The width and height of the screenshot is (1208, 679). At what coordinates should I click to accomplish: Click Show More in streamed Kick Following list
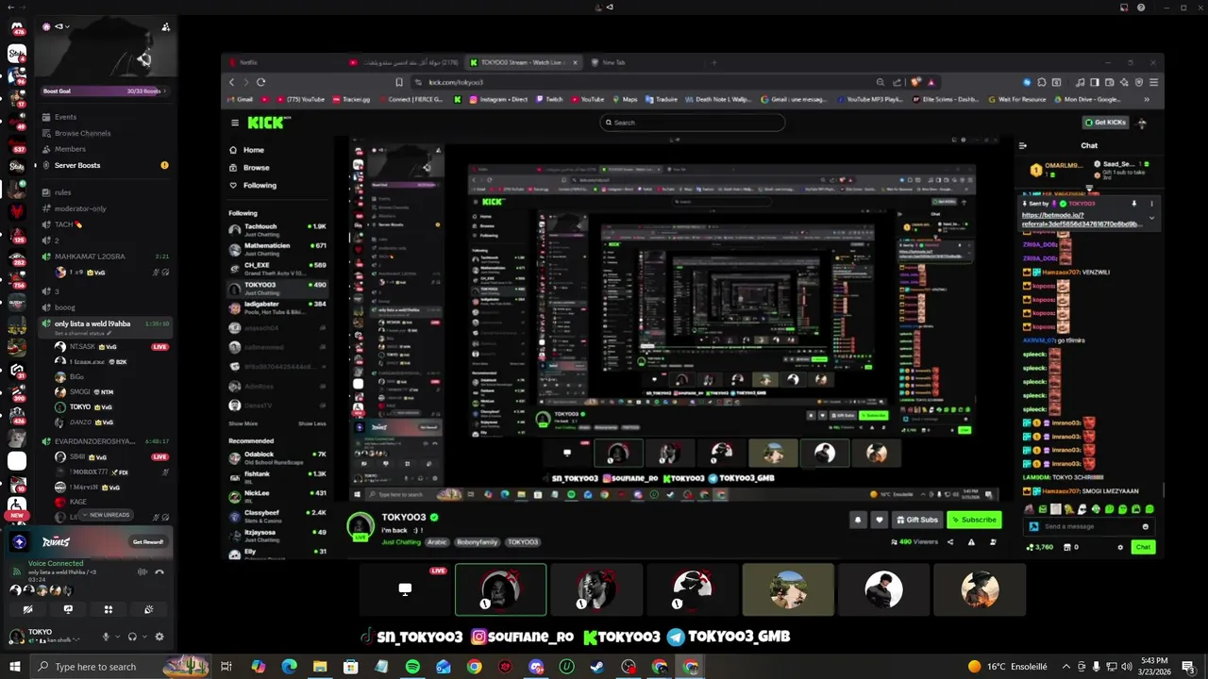(243, 423)
